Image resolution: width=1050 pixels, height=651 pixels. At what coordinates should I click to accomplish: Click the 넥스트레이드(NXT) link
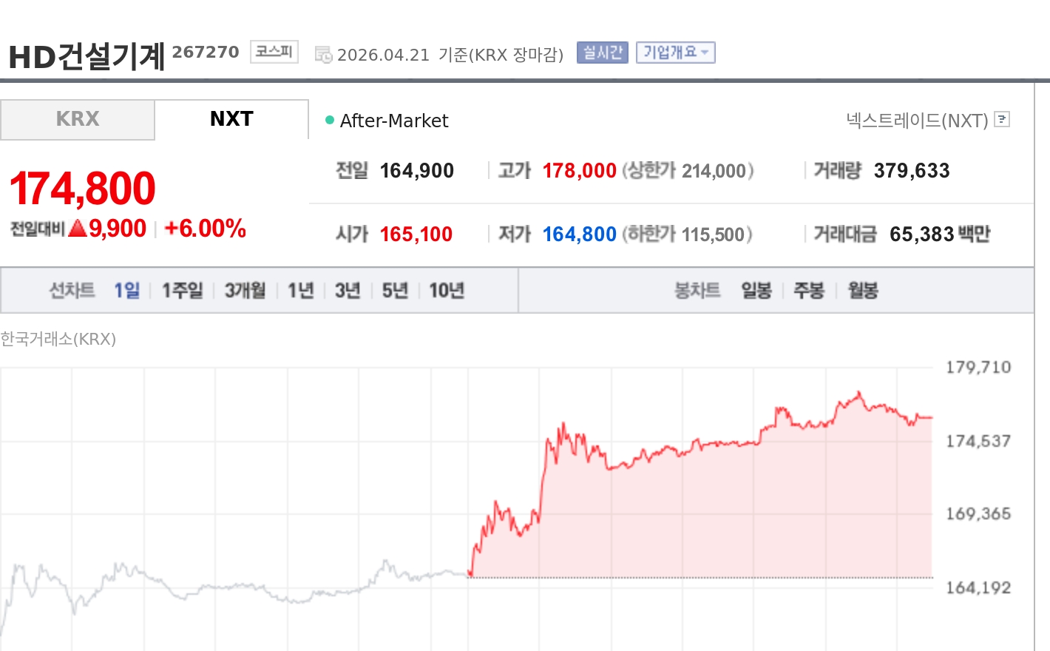tap(917, 121)
